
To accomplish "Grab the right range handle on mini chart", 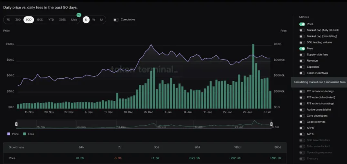I will 271,124.
